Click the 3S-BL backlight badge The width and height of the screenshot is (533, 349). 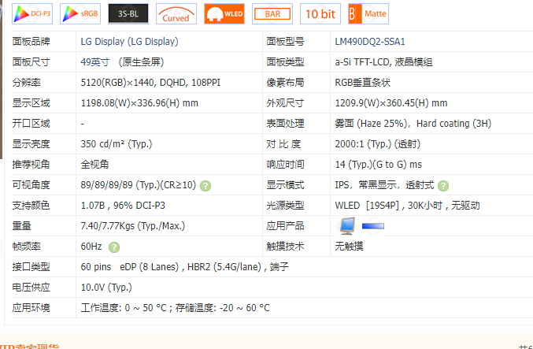coord(128,14)
